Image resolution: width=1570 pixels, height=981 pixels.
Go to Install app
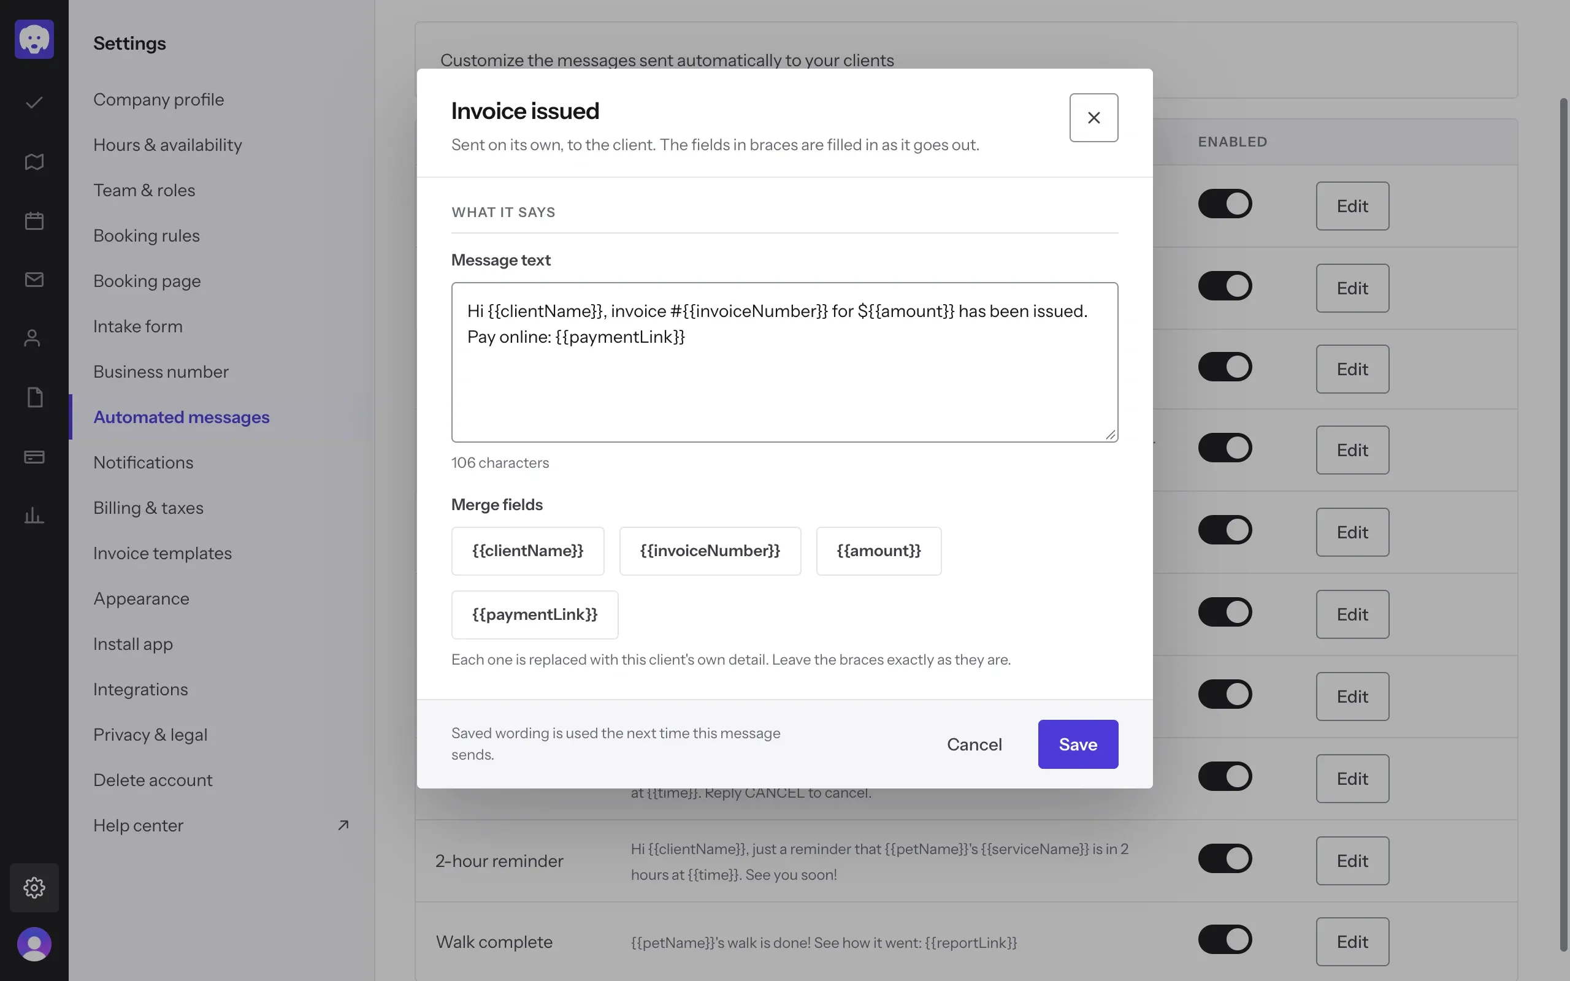133,644
